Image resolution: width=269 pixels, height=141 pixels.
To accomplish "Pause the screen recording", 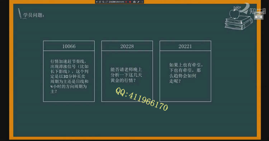I will pos(126,2).
